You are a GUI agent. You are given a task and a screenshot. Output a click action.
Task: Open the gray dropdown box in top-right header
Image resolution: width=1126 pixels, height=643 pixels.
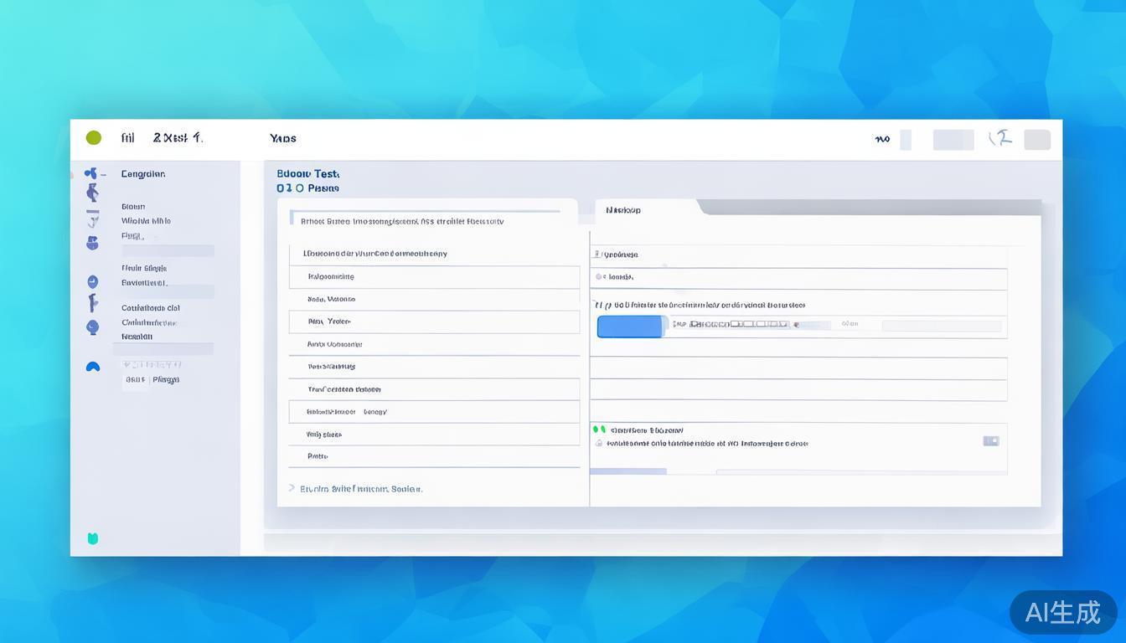953,140
